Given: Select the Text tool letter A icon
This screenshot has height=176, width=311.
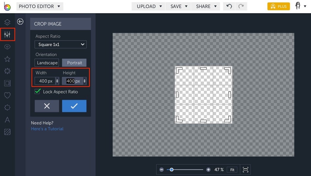Looking at the screenshot, I should 7,120.
